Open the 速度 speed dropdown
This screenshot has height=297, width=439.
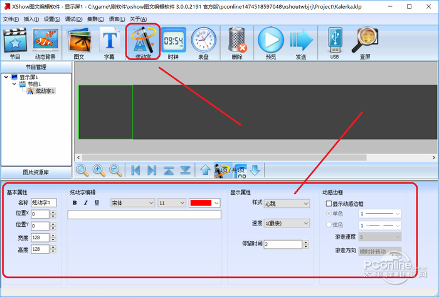click(287, 223)
